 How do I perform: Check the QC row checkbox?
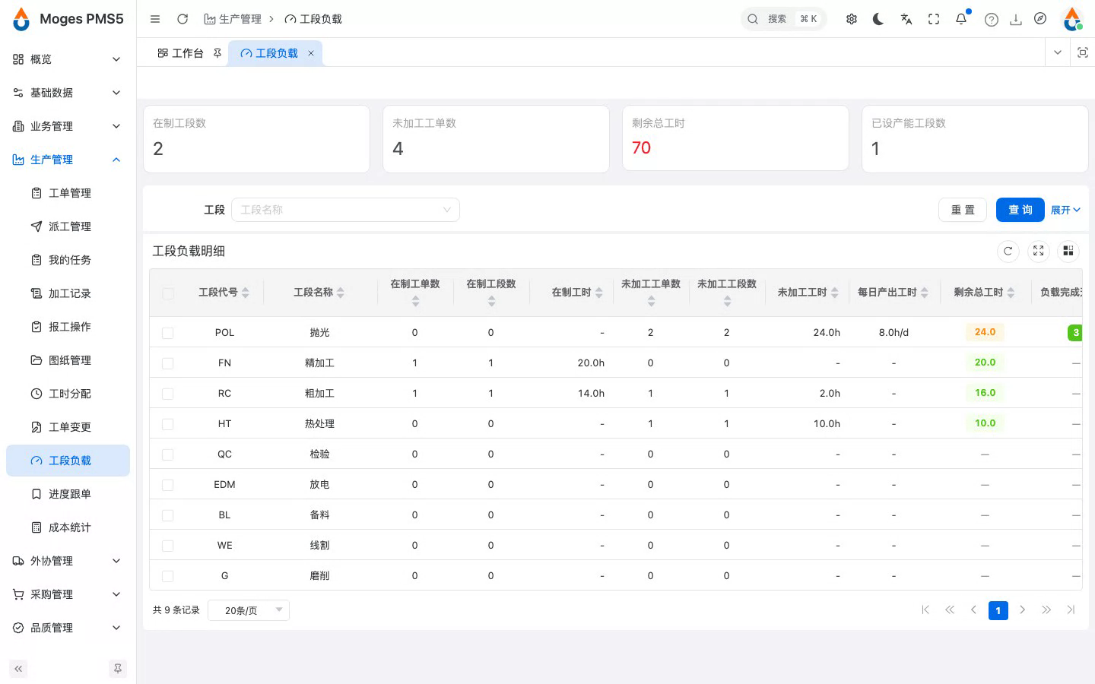(x=168, y=454)
